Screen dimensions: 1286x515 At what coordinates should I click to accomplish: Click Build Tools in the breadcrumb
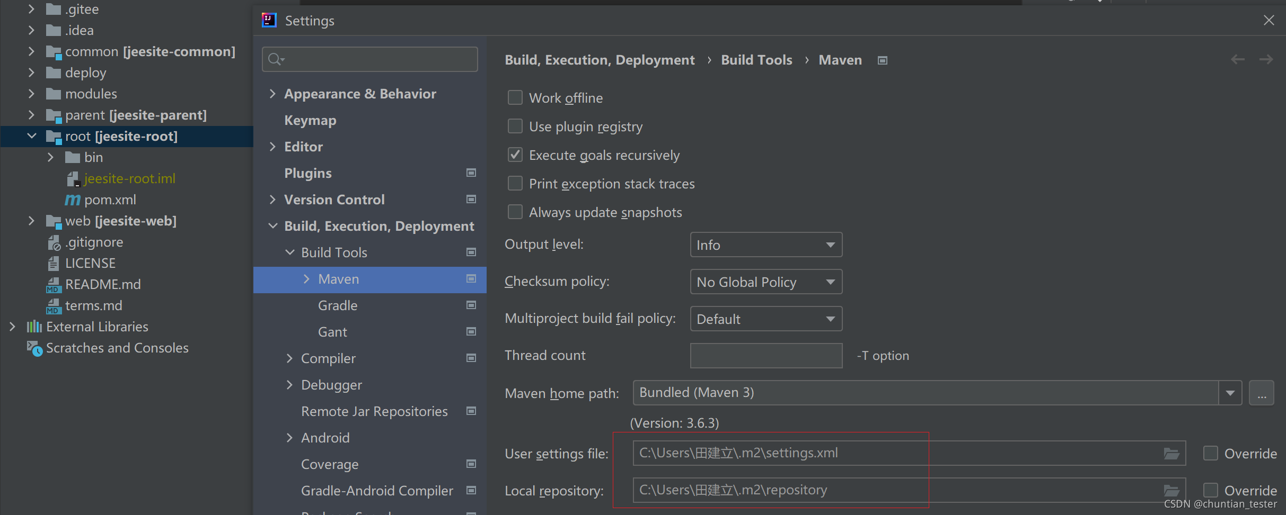[756, 60]
